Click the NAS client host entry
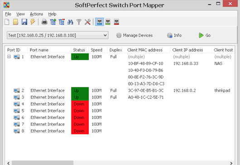 click(x=218, y=64)
